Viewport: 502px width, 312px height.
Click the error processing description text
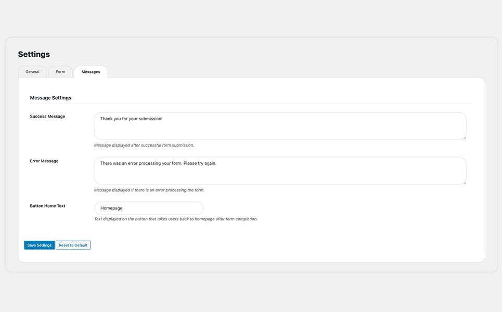click(149, 190)
